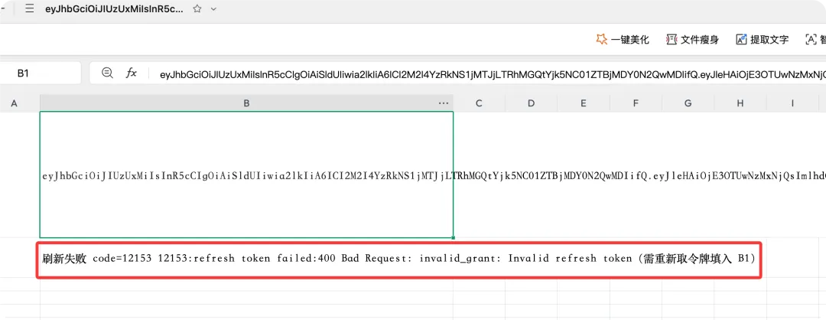Click the 文件瘦身 toolbar button

coord(692,40)
